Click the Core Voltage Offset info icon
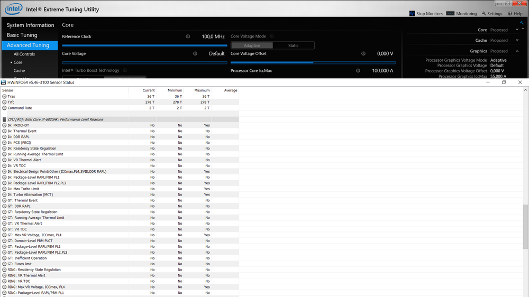 coord(363,54)
